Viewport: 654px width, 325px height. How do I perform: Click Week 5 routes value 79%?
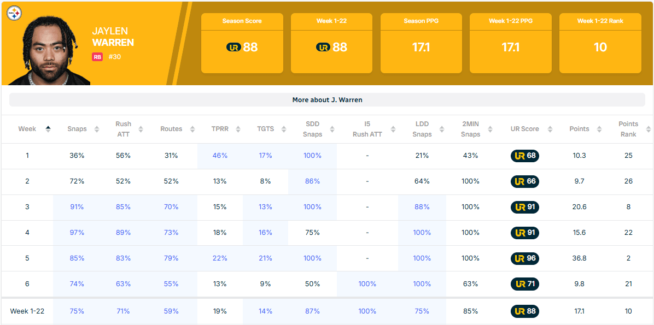171,258
